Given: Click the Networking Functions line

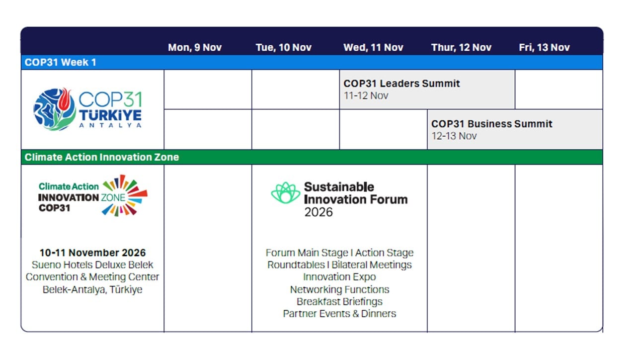Looking at the screenshot, I should [x=339, y=289].
